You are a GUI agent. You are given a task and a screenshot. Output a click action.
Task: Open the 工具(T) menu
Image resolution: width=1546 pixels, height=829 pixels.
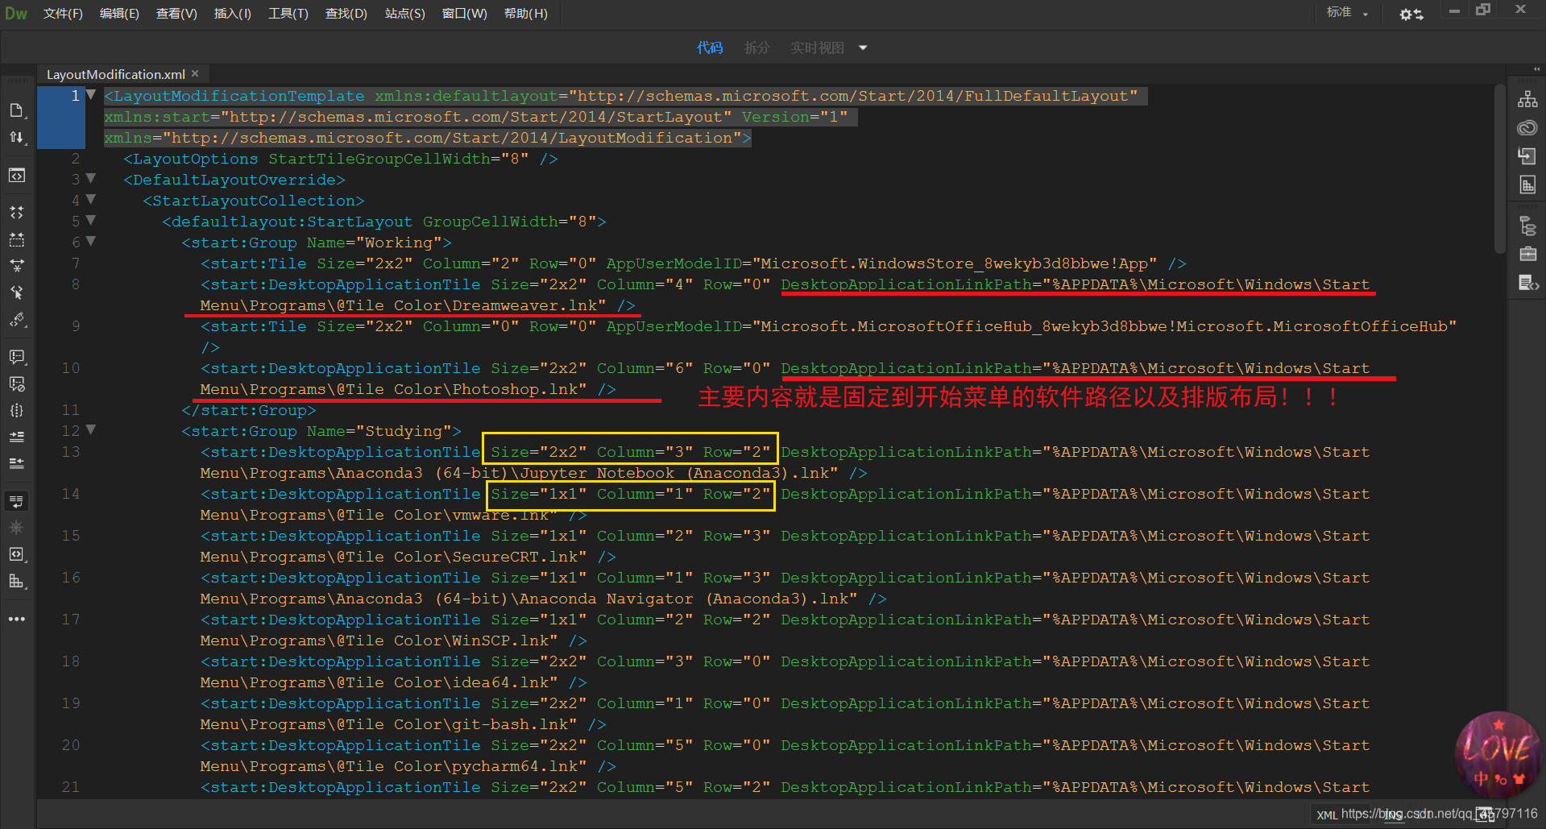pos(288,14)
